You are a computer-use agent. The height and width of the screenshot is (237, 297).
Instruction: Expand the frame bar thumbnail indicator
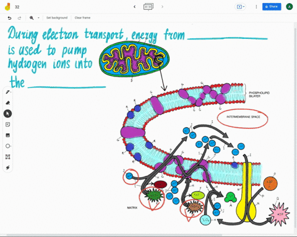click(x=148, y=7)
